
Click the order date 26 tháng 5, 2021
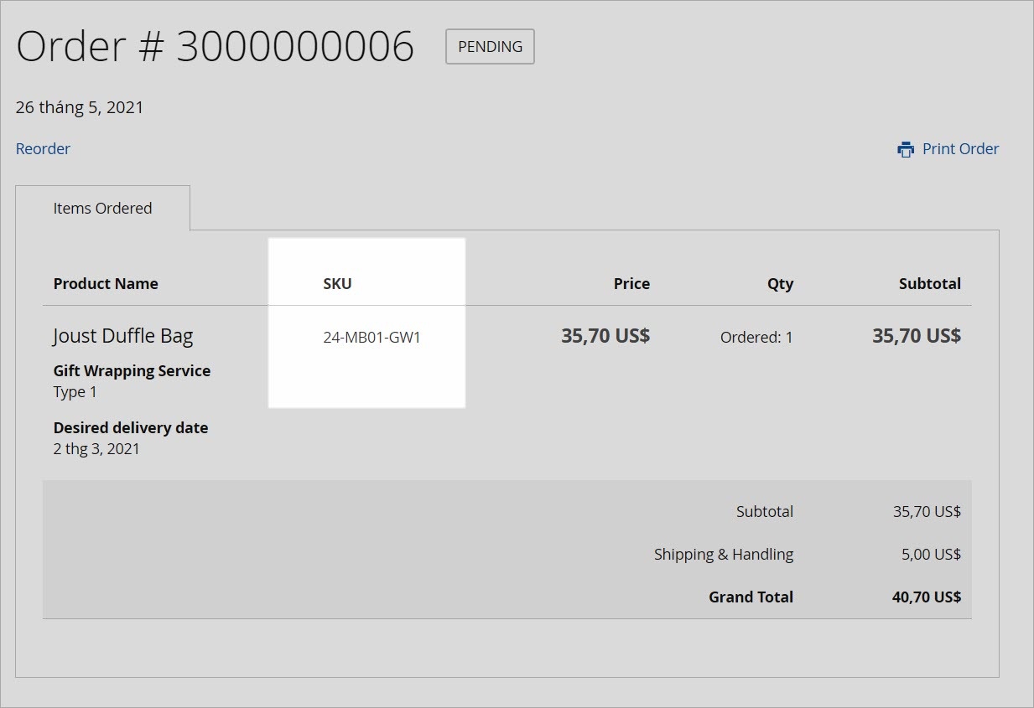pos(80,107)
